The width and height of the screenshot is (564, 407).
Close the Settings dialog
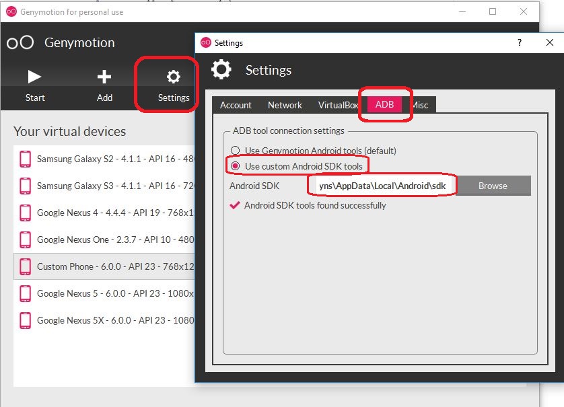click(550, 42)
